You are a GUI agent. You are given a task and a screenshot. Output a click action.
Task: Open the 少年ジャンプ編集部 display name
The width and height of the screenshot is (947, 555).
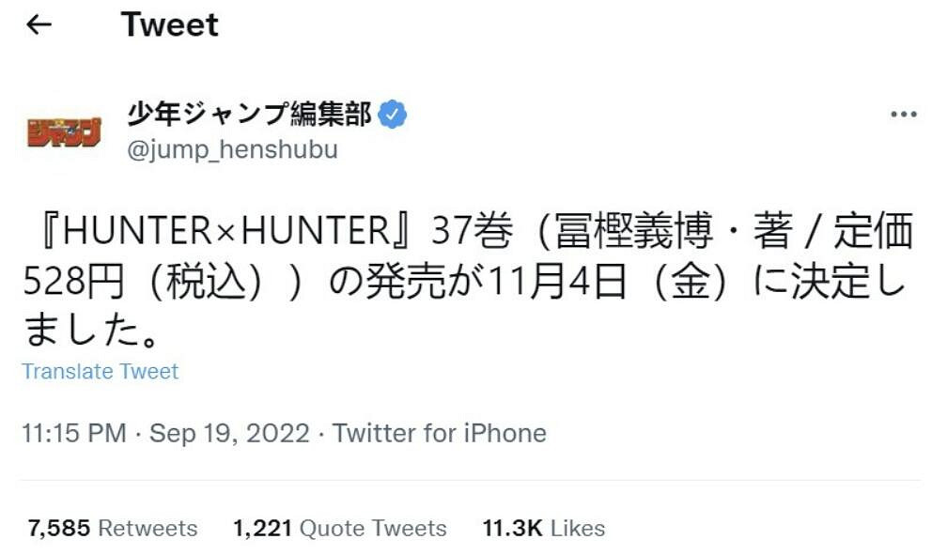[249, 115]
